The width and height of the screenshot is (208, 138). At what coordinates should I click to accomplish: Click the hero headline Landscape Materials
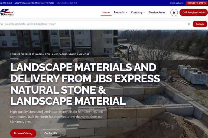(85, 84)
